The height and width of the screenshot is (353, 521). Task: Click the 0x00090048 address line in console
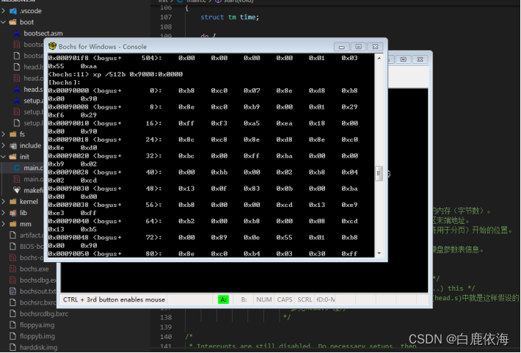203,238
